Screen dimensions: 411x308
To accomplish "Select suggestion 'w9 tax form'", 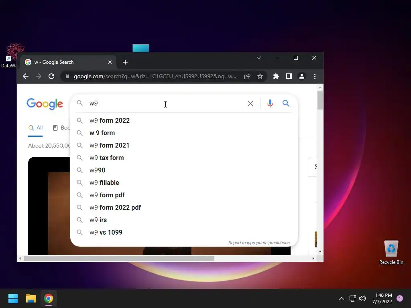I will point(184,158).
